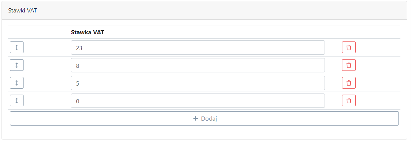This screenshot has height=141, width=411.
Task: Select the move handle for rate 5
Action: click(x=17, y=83)
